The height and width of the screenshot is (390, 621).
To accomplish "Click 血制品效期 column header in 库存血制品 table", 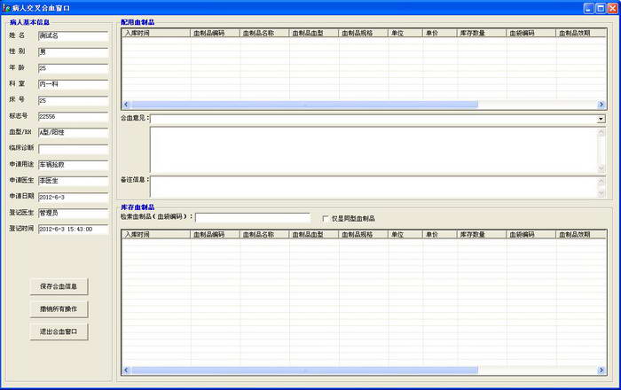I will click(581, 235).
